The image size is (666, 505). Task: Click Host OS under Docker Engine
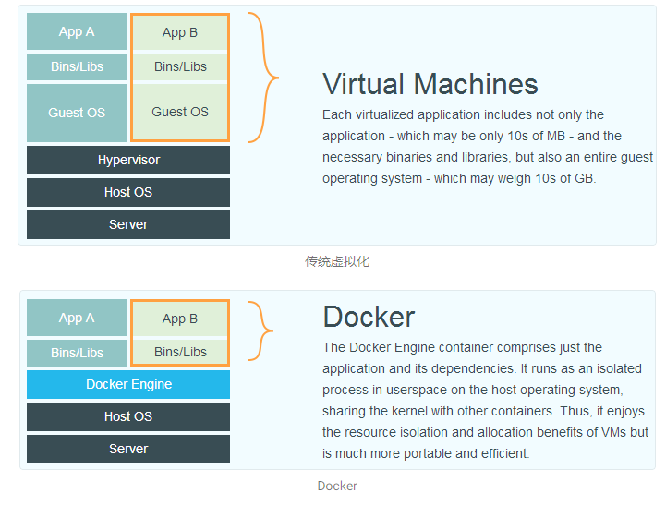pyautogui.click(x=128, y=416)
